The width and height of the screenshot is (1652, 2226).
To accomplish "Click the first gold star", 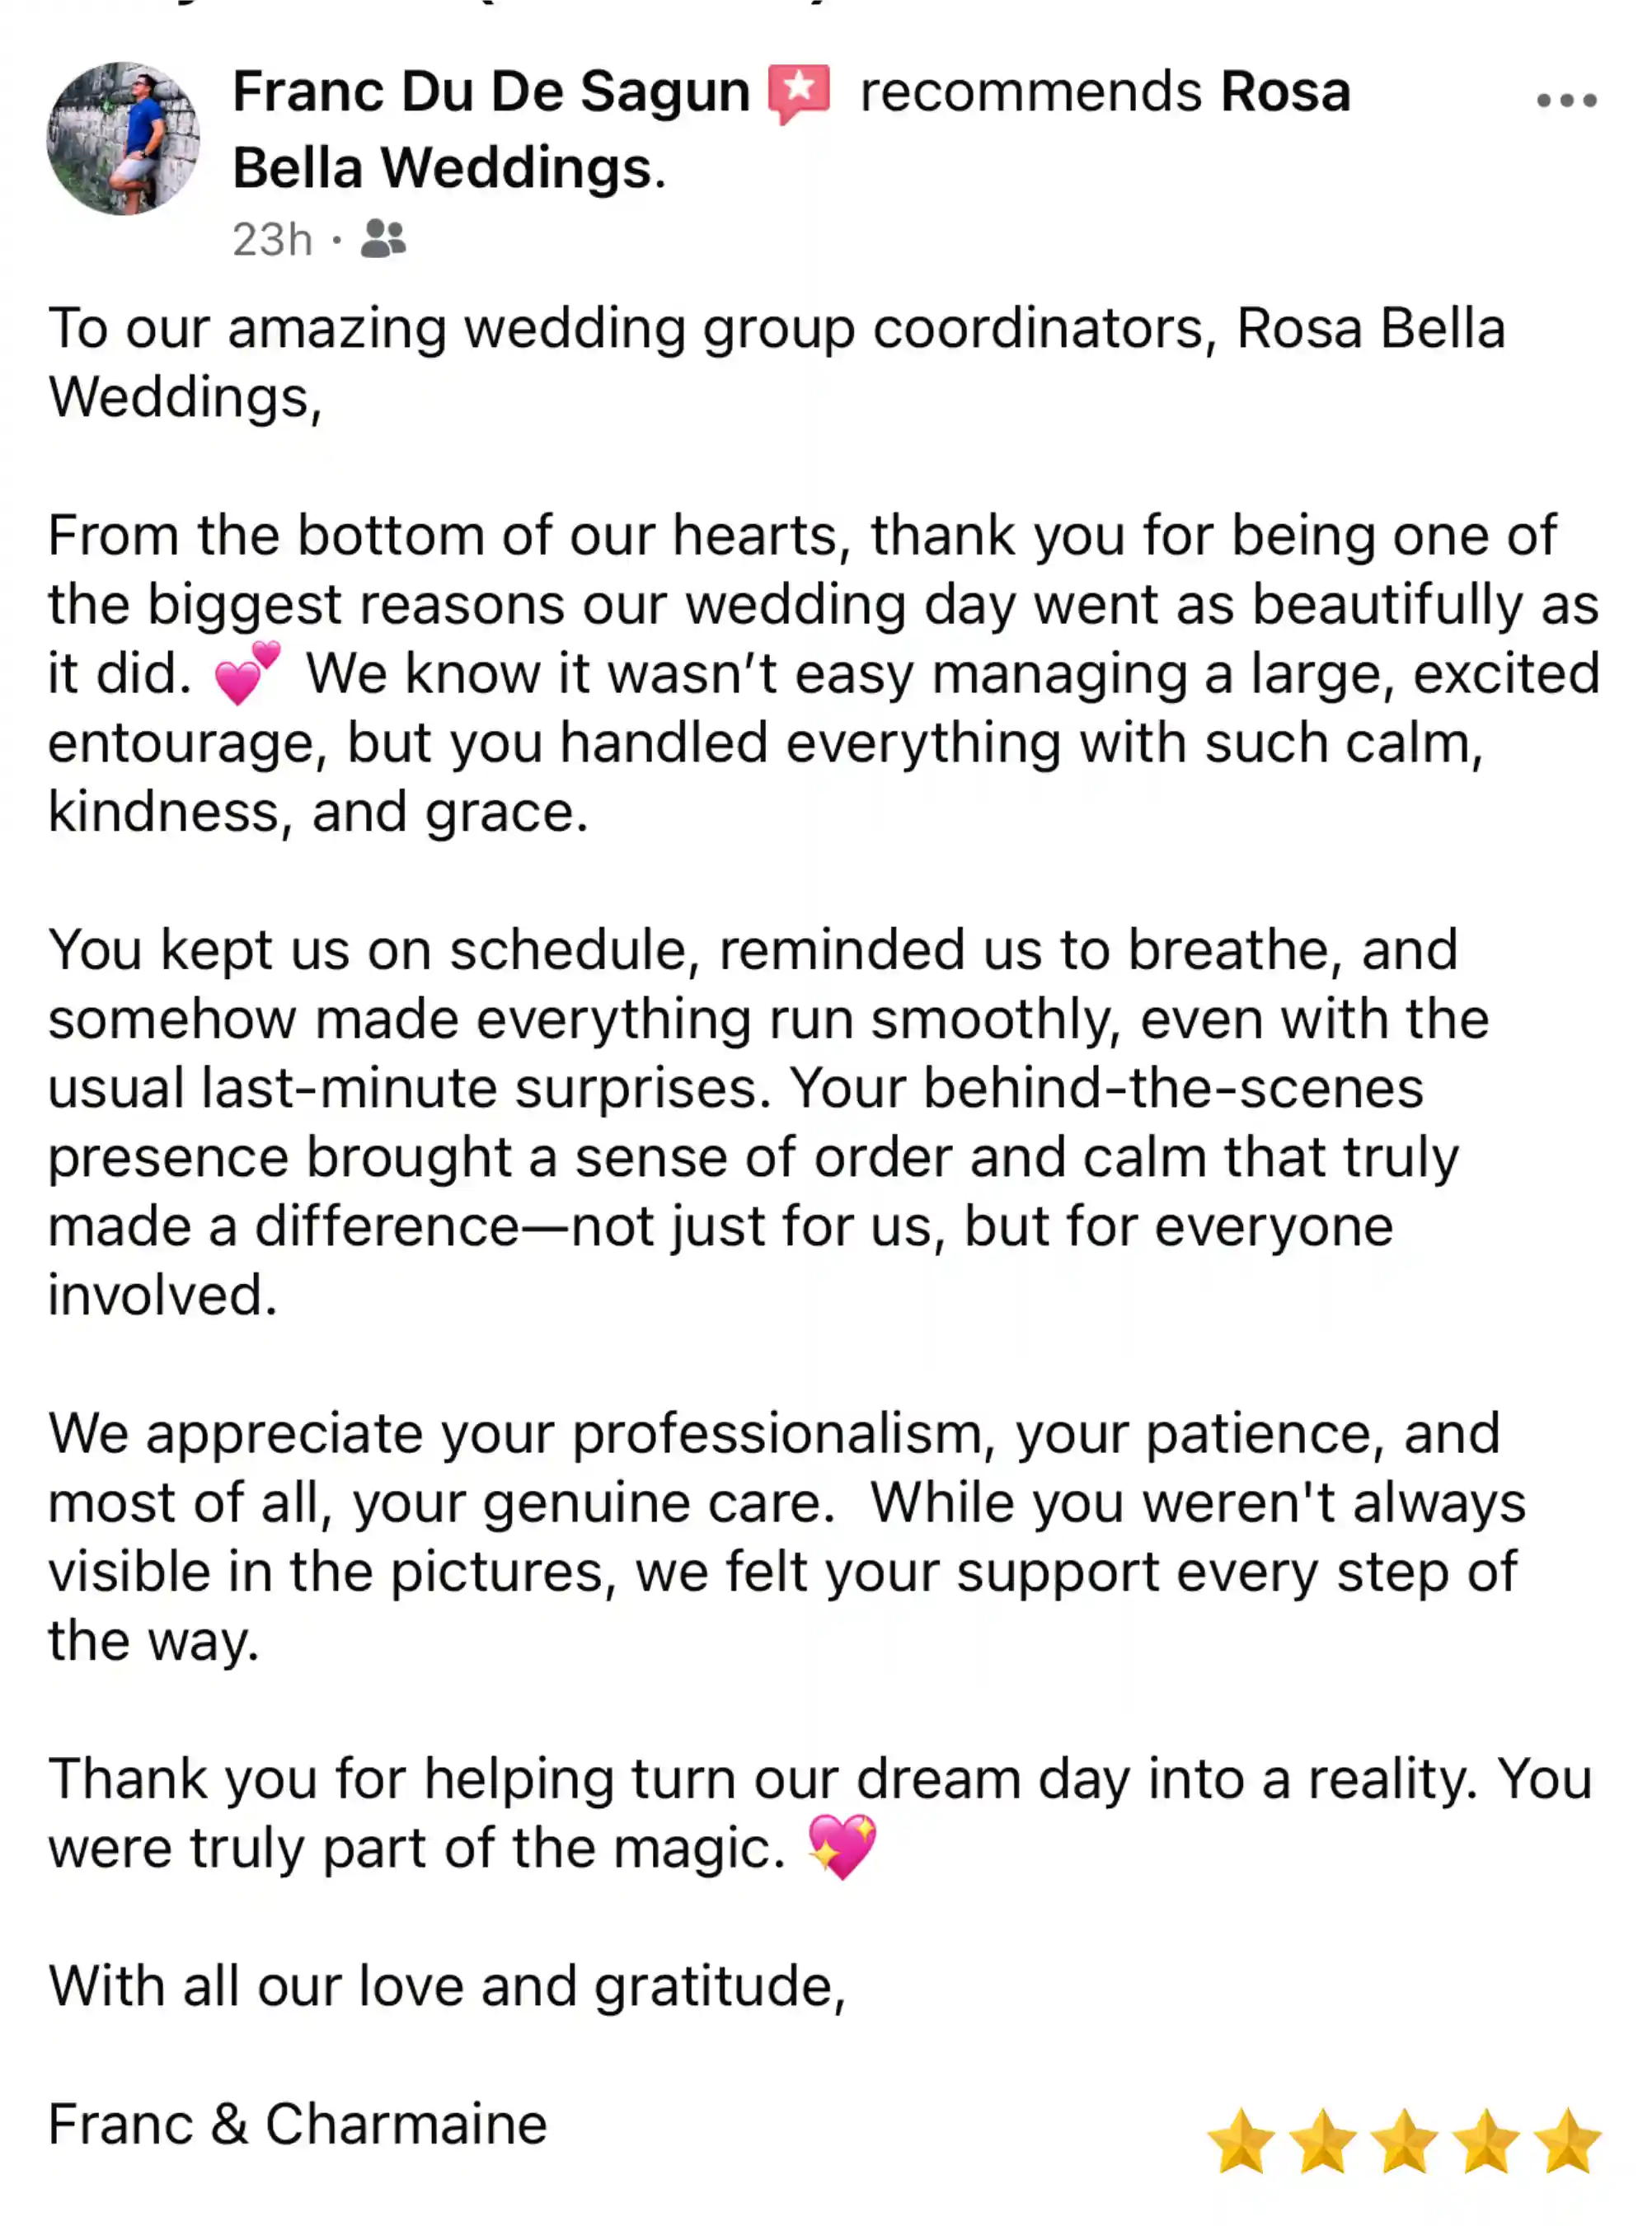I will click(x=1241, y=2140).
